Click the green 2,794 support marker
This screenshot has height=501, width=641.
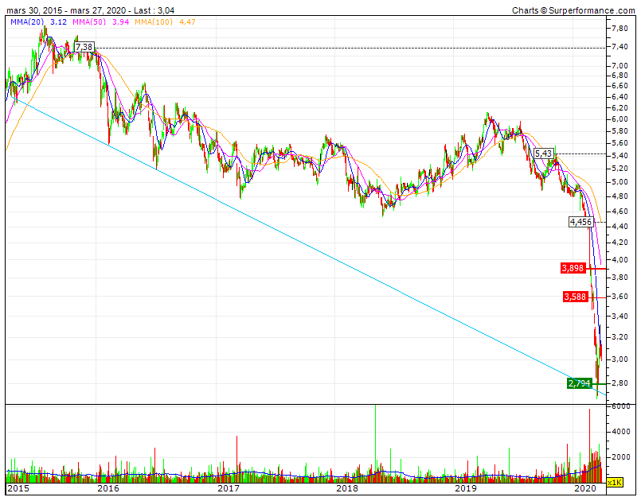tap(579, 383)
